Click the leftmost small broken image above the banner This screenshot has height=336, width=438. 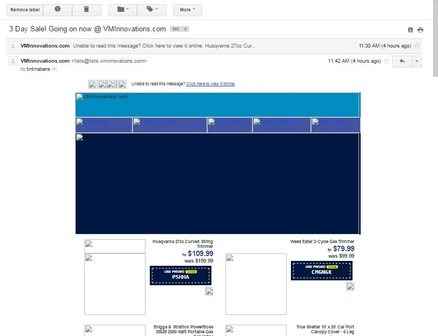click(92, 84)
